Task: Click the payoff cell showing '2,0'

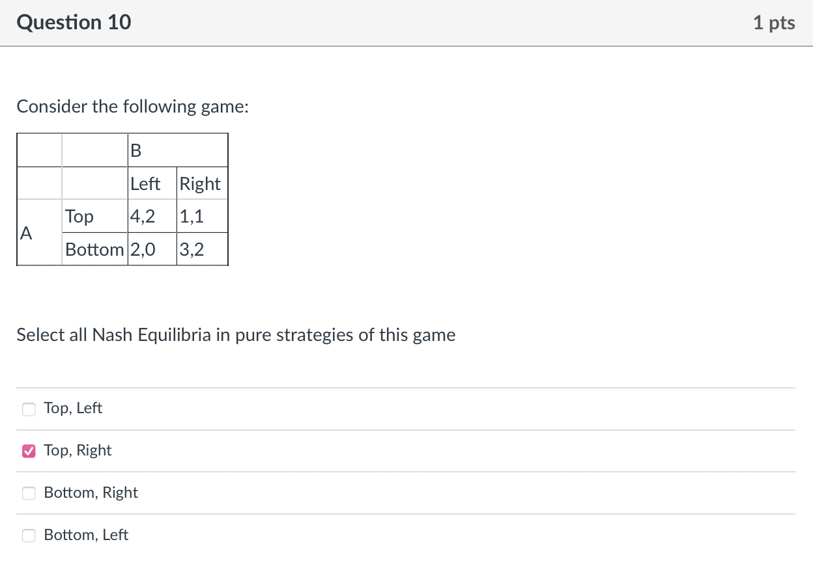Action: [x=143, y=249]
